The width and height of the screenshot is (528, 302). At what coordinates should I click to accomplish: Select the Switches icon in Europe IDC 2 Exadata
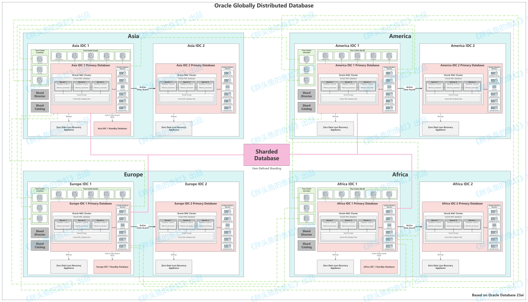[228, 225]
